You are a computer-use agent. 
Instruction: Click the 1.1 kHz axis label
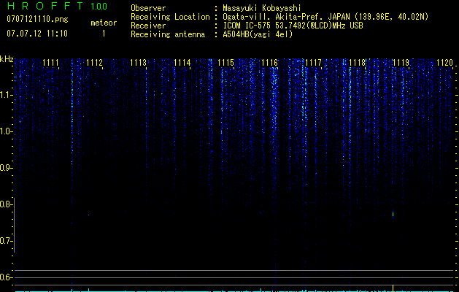[x=6, y=95]
